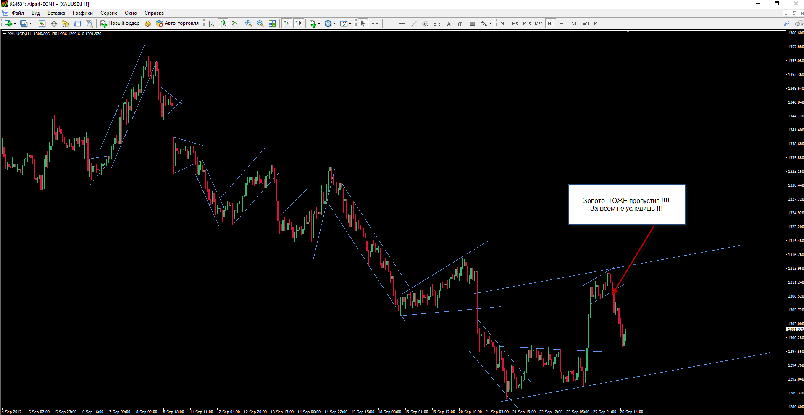Select the cursor arrow tool
The image size is (804, 415).
(x=363, y=23)
